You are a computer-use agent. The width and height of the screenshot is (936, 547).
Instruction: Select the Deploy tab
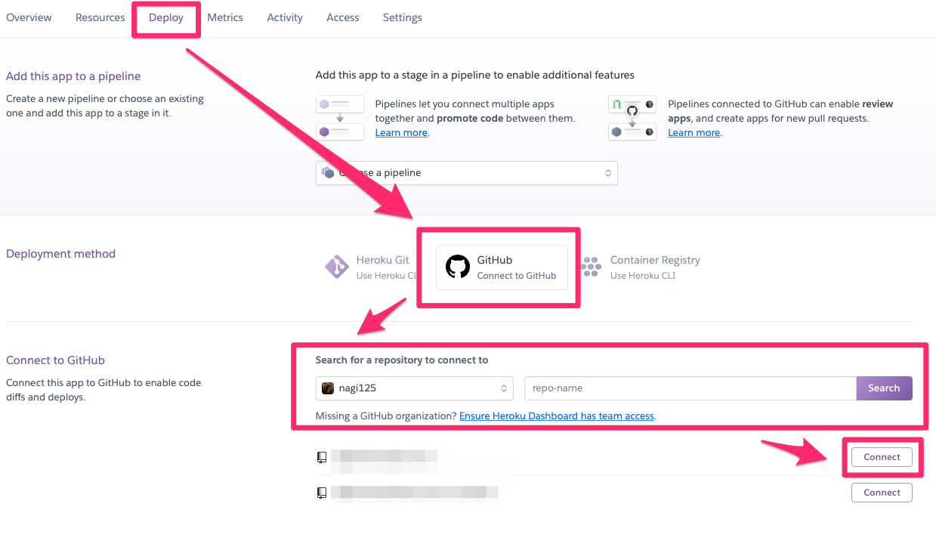(166, 17)
